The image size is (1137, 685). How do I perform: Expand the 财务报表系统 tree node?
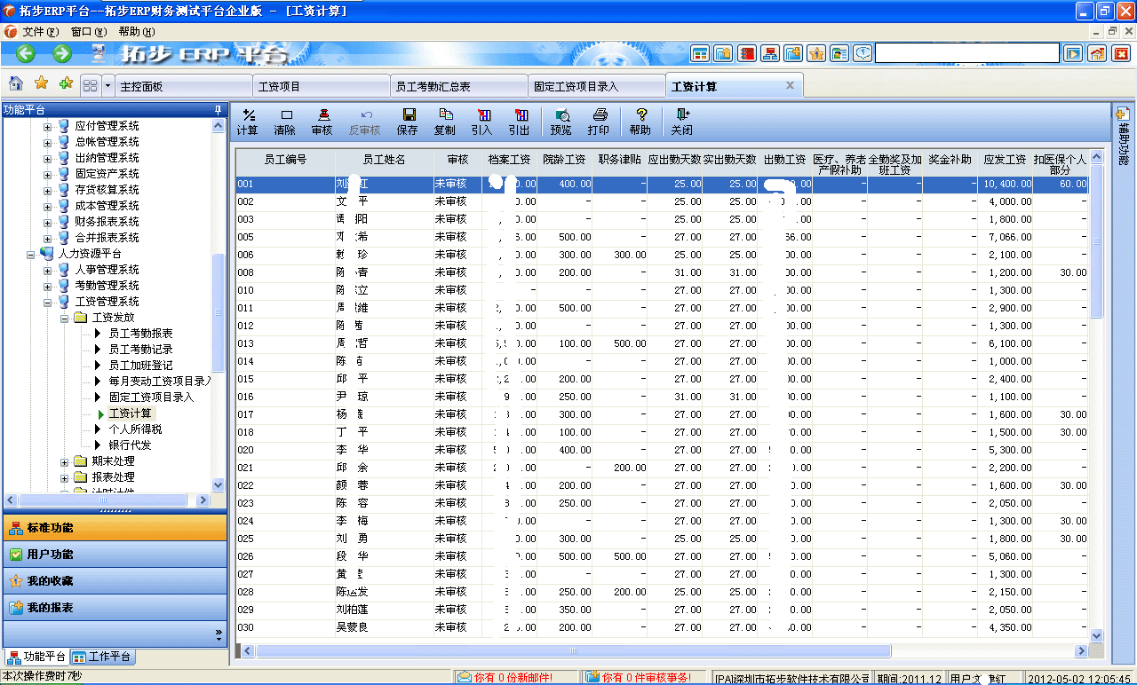(x=48, y=222)
